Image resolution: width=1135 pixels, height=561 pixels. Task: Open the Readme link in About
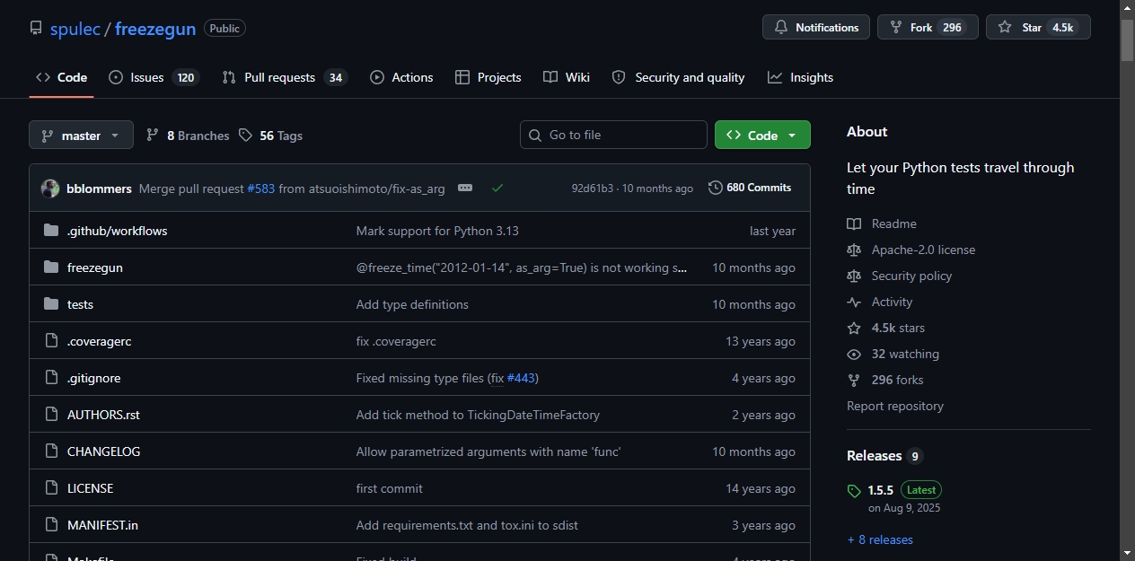893,224
